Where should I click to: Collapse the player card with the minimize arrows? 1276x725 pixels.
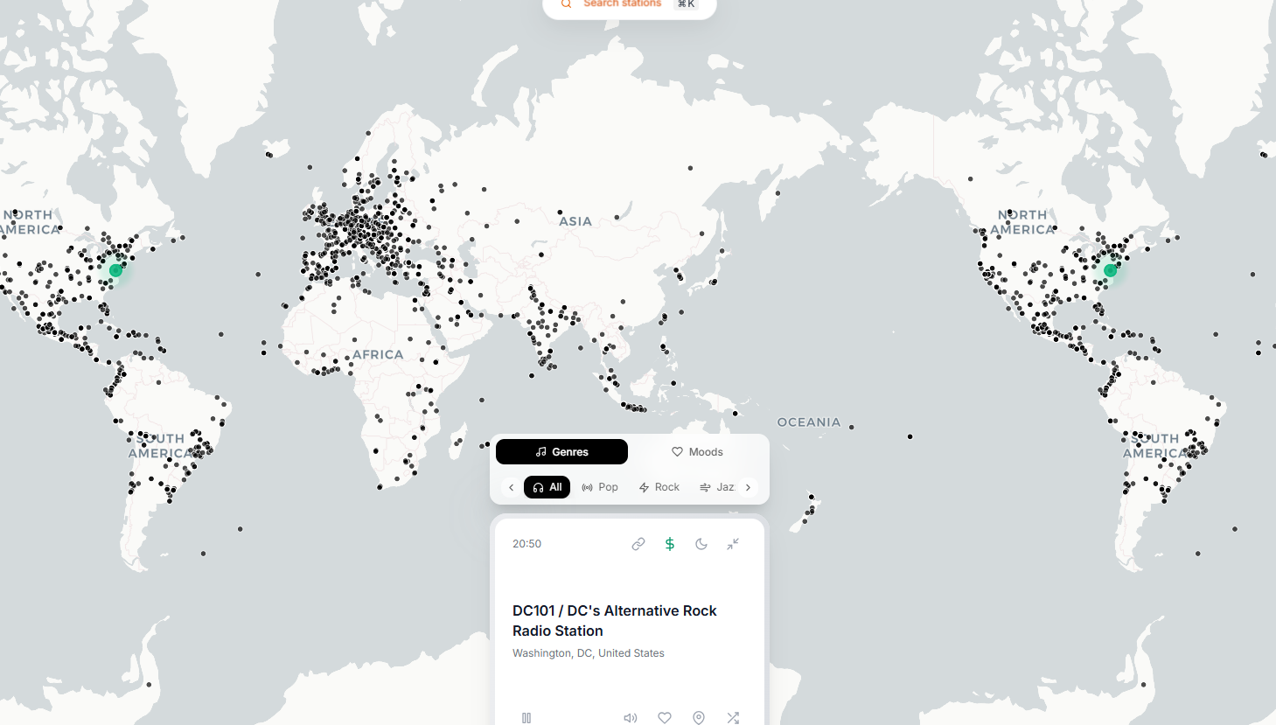(x=733, y=544)
